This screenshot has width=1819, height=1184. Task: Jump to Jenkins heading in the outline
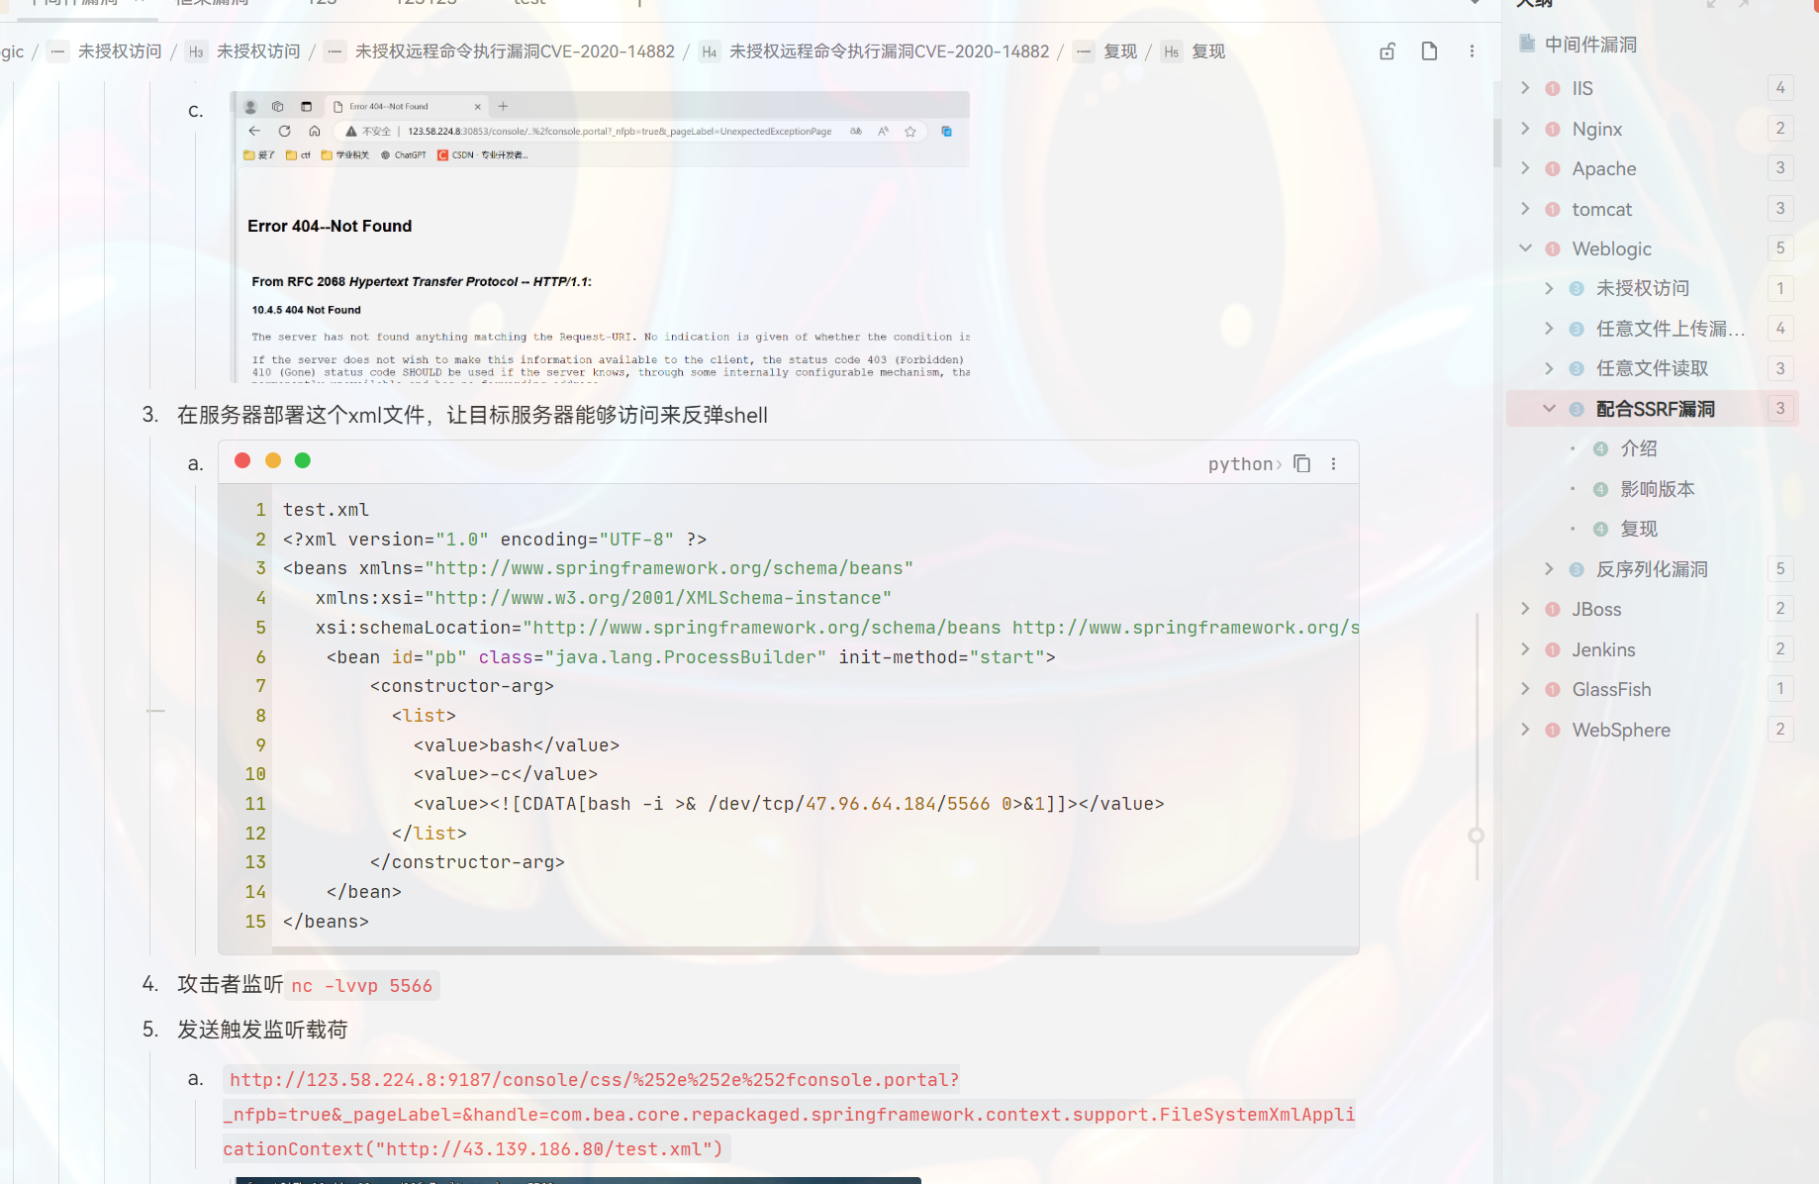coord(1603,649)
